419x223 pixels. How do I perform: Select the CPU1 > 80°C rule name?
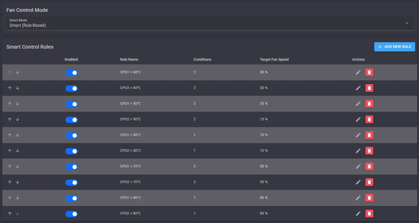pyautogui.click(x=130, y=198)
